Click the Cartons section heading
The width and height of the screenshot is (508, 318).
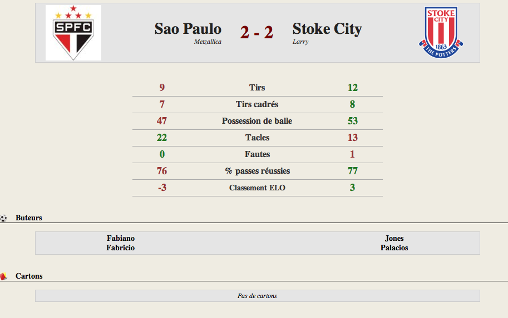[29, 276]
